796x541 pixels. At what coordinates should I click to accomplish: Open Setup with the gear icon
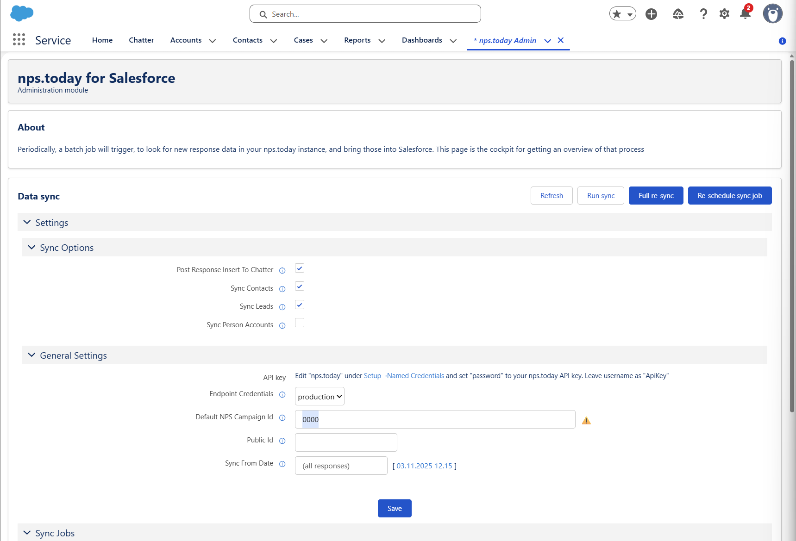point(724,13)
